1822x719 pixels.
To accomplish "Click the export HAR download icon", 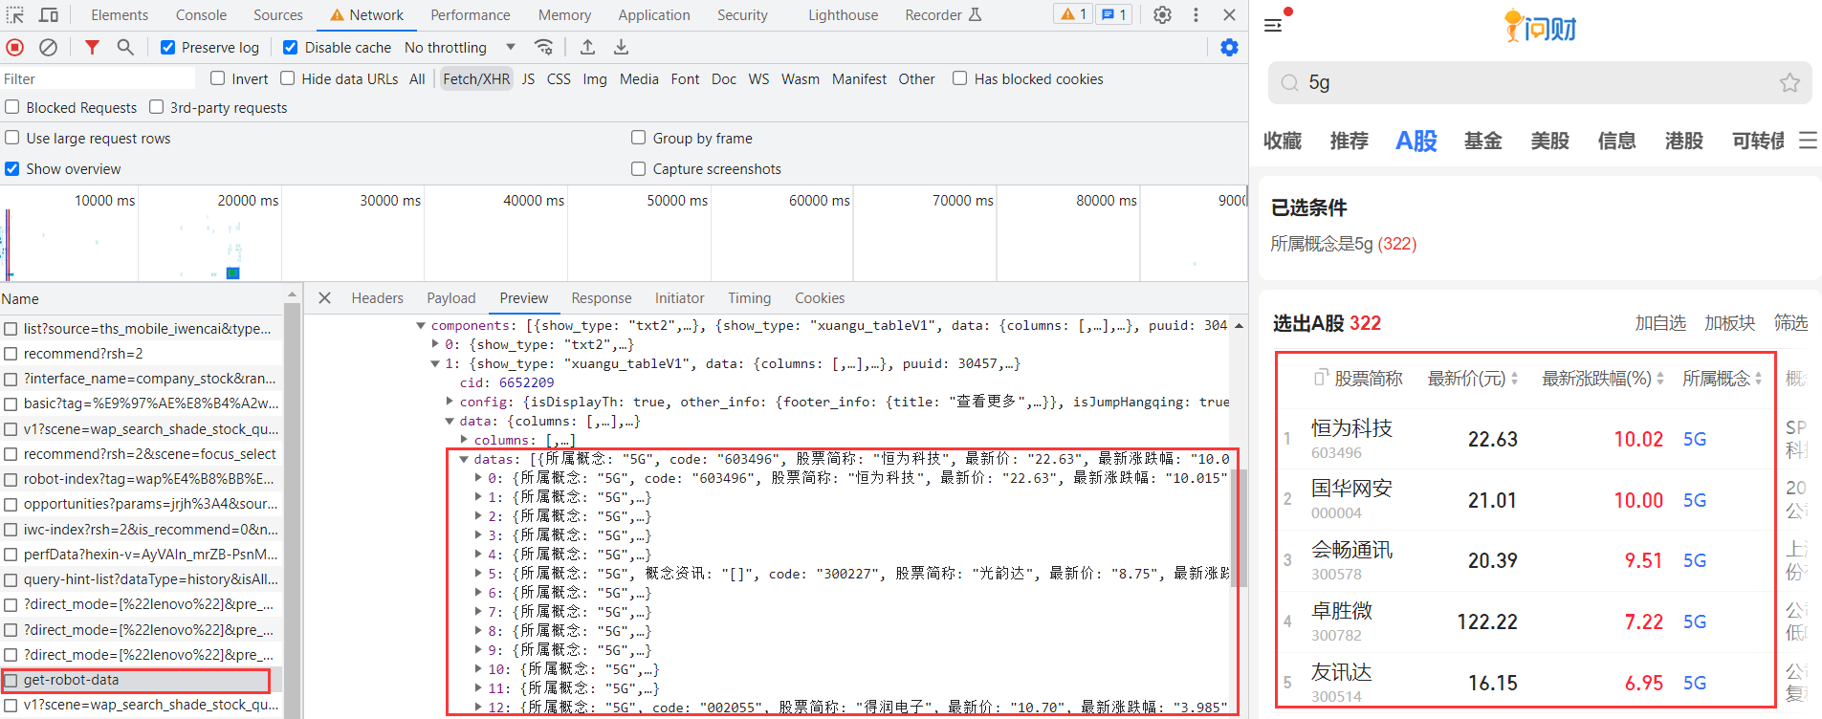I will click(x=621, y=47).
